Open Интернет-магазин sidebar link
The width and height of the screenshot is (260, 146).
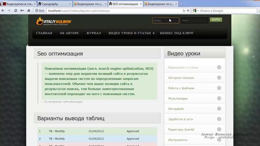pos(181,78)
